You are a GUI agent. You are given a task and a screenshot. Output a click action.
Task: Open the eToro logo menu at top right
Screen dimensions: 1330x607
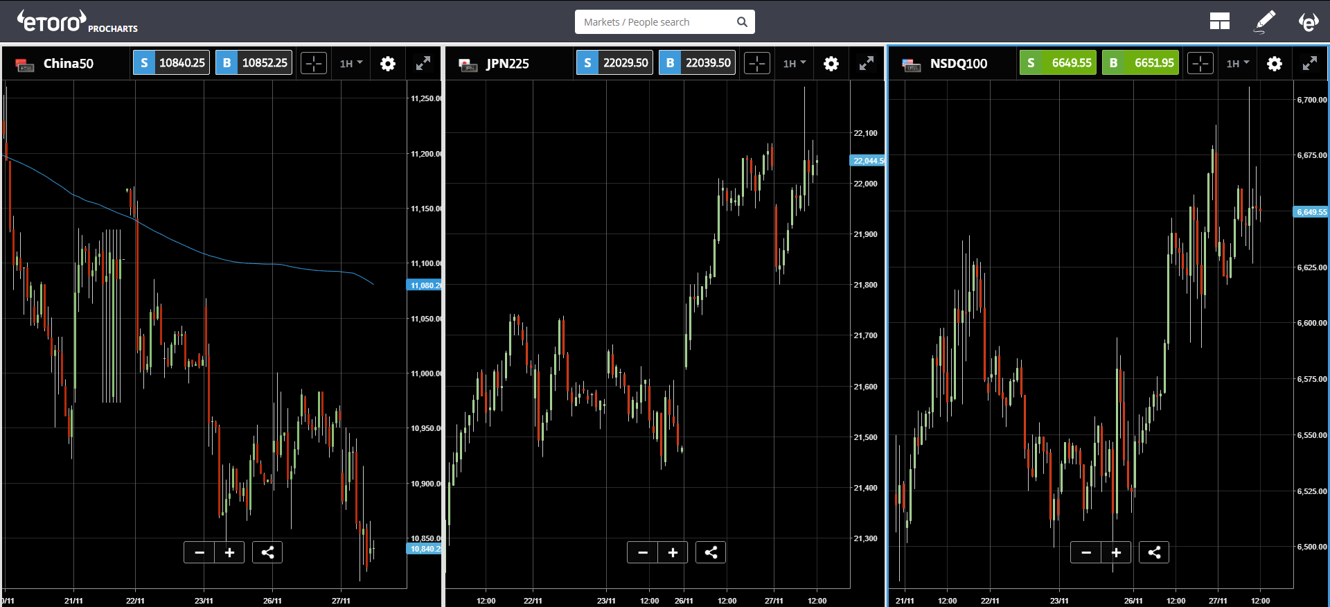tap(1308, 21)
